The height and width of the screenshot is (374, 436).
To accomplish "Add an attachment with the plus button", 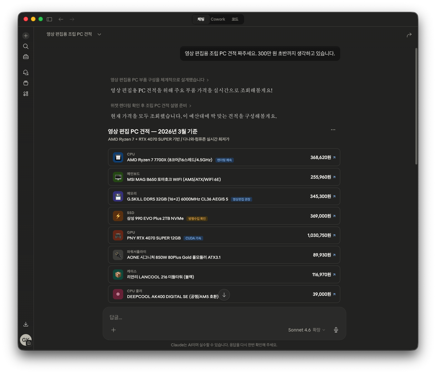I will pos(114,330).
